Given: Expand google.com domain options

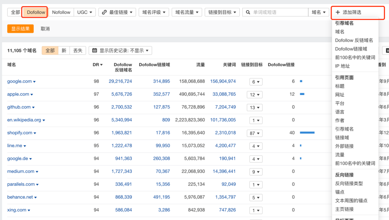Looking at the screenshot, I should point(34,81).
